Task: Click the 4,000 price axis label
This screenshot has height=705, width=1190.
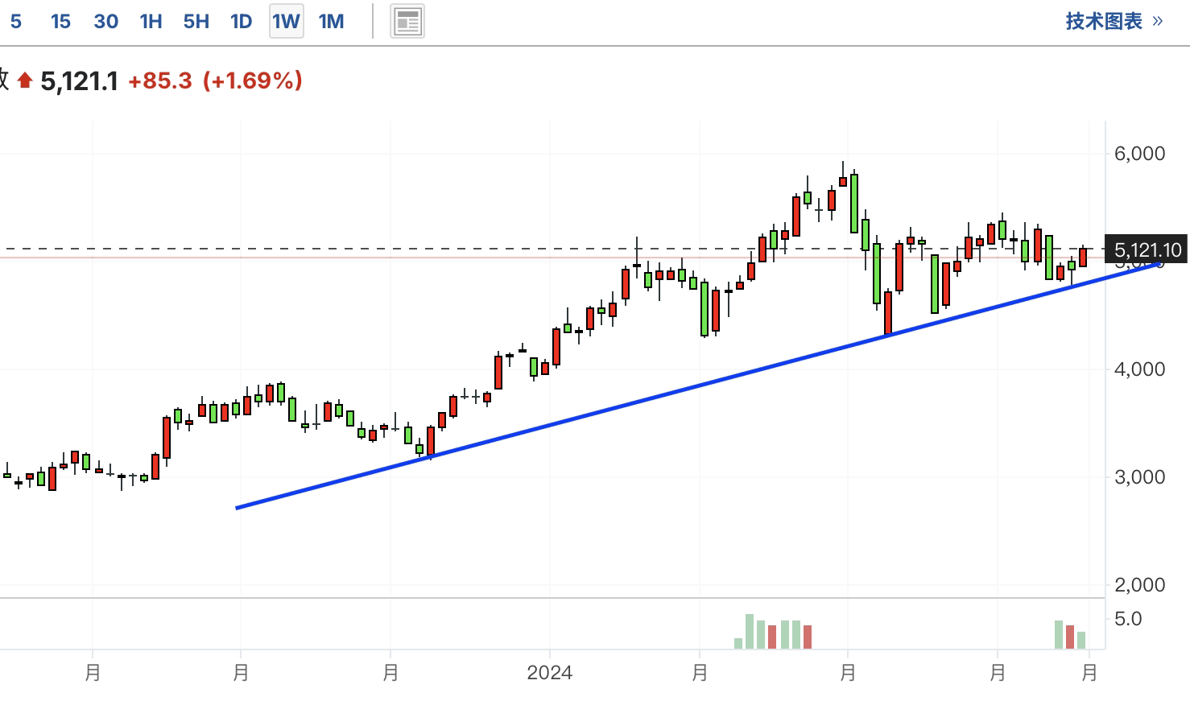Action: click(1139, 369)
